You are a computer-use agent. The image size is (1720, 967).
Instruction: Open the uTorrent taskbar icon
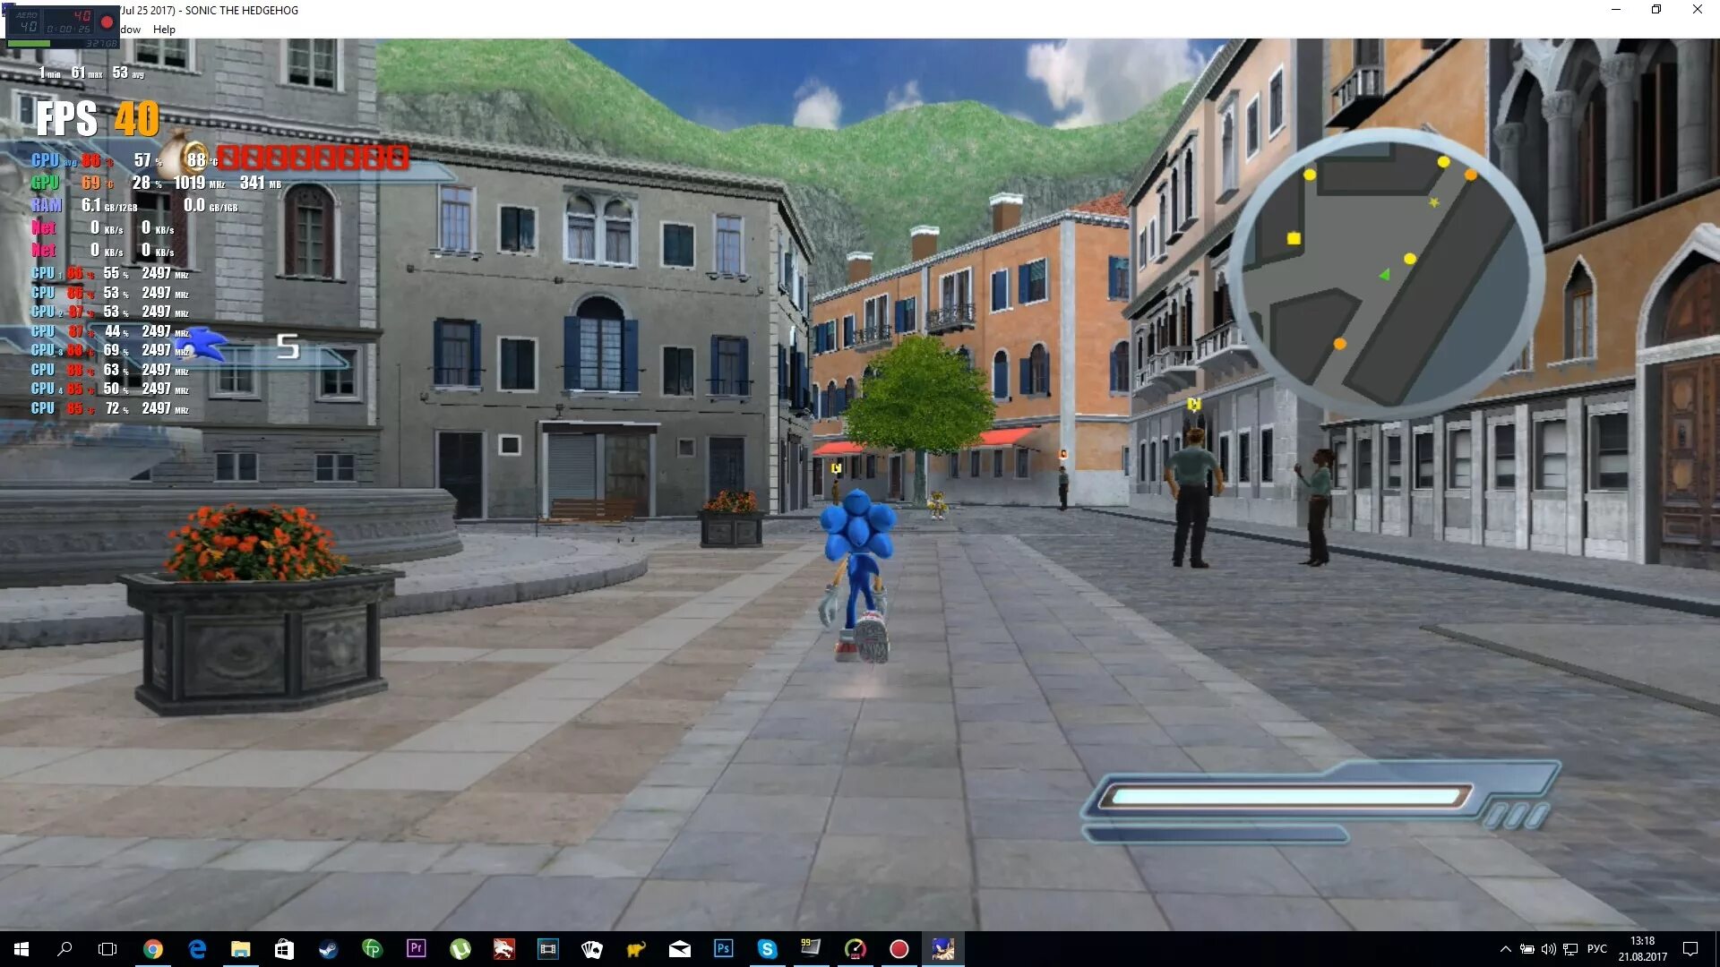click(x=460, y=949)
